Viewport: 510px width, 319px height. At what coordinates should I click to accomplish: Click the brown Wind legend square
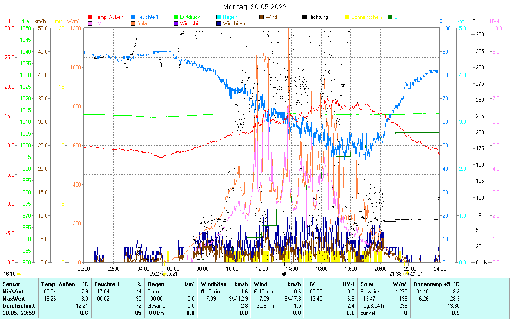tap(262, 17)
